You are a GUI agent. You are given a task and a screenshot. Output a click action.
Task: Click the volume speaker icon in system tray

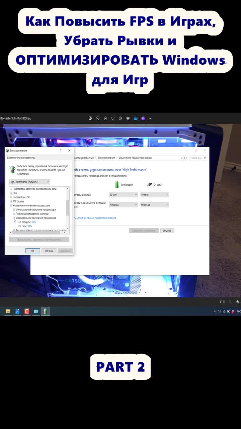(x=219, y=311)
